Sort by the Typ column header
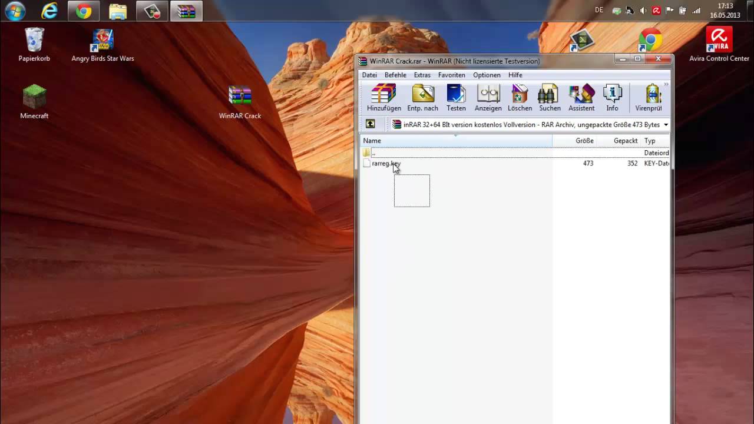The height and width of the screenshot is (424, 754). (x=656, y=141)
